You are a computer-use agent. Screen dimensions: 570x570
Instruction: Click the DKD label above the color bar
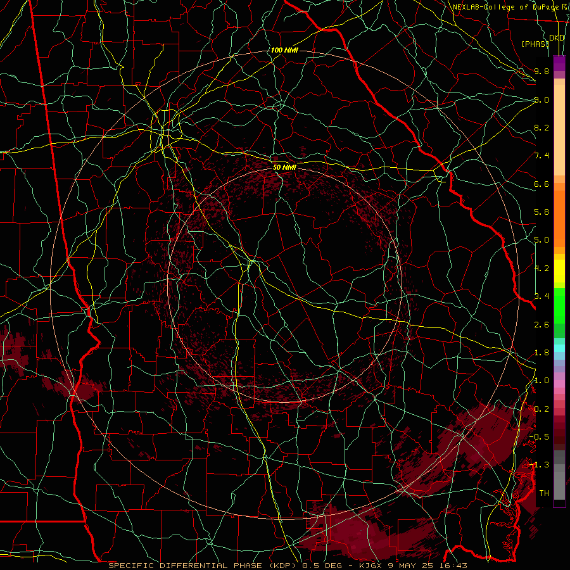[557, 38]
